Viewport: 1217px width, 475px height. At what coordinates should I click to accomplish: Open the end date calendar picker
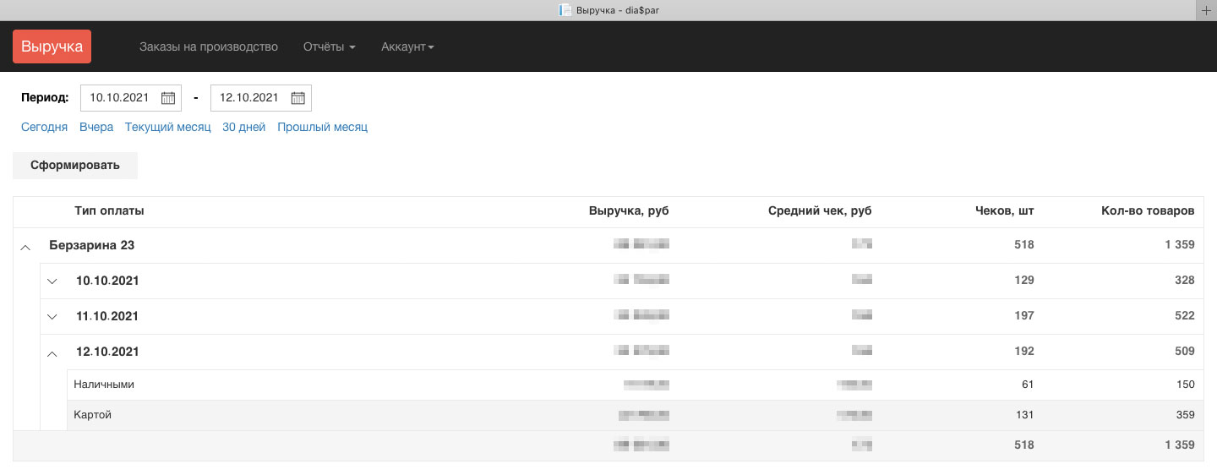(297, 98)
